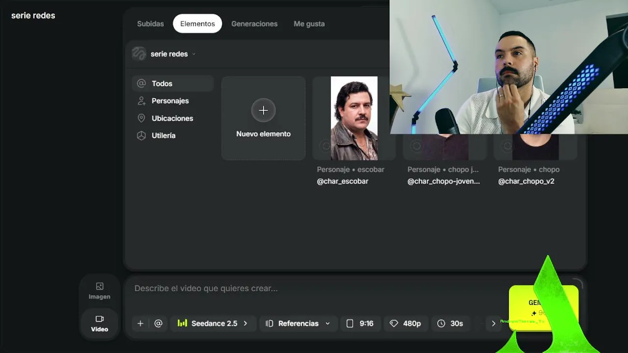Screen dimensions: 628x353
Task: Select the Elementos tab
Action: pyautogui.click(x=197, y=24)
